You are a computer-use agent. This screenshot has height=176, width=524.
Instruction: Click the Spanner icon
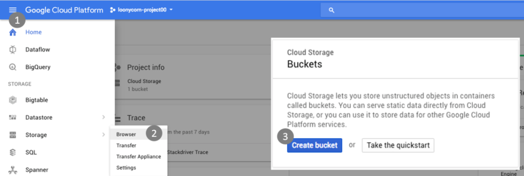tap(13, 170)
